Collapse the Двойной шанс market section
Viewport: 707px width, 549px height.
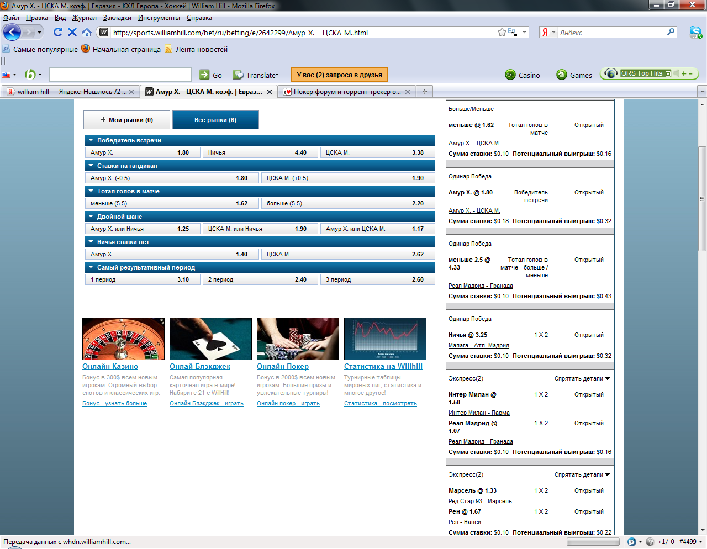pyautogui.click(x=91, y=217)
